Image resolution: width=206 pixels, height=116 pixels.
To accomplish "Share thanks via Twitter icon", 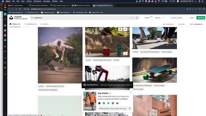I will [108, 103].
